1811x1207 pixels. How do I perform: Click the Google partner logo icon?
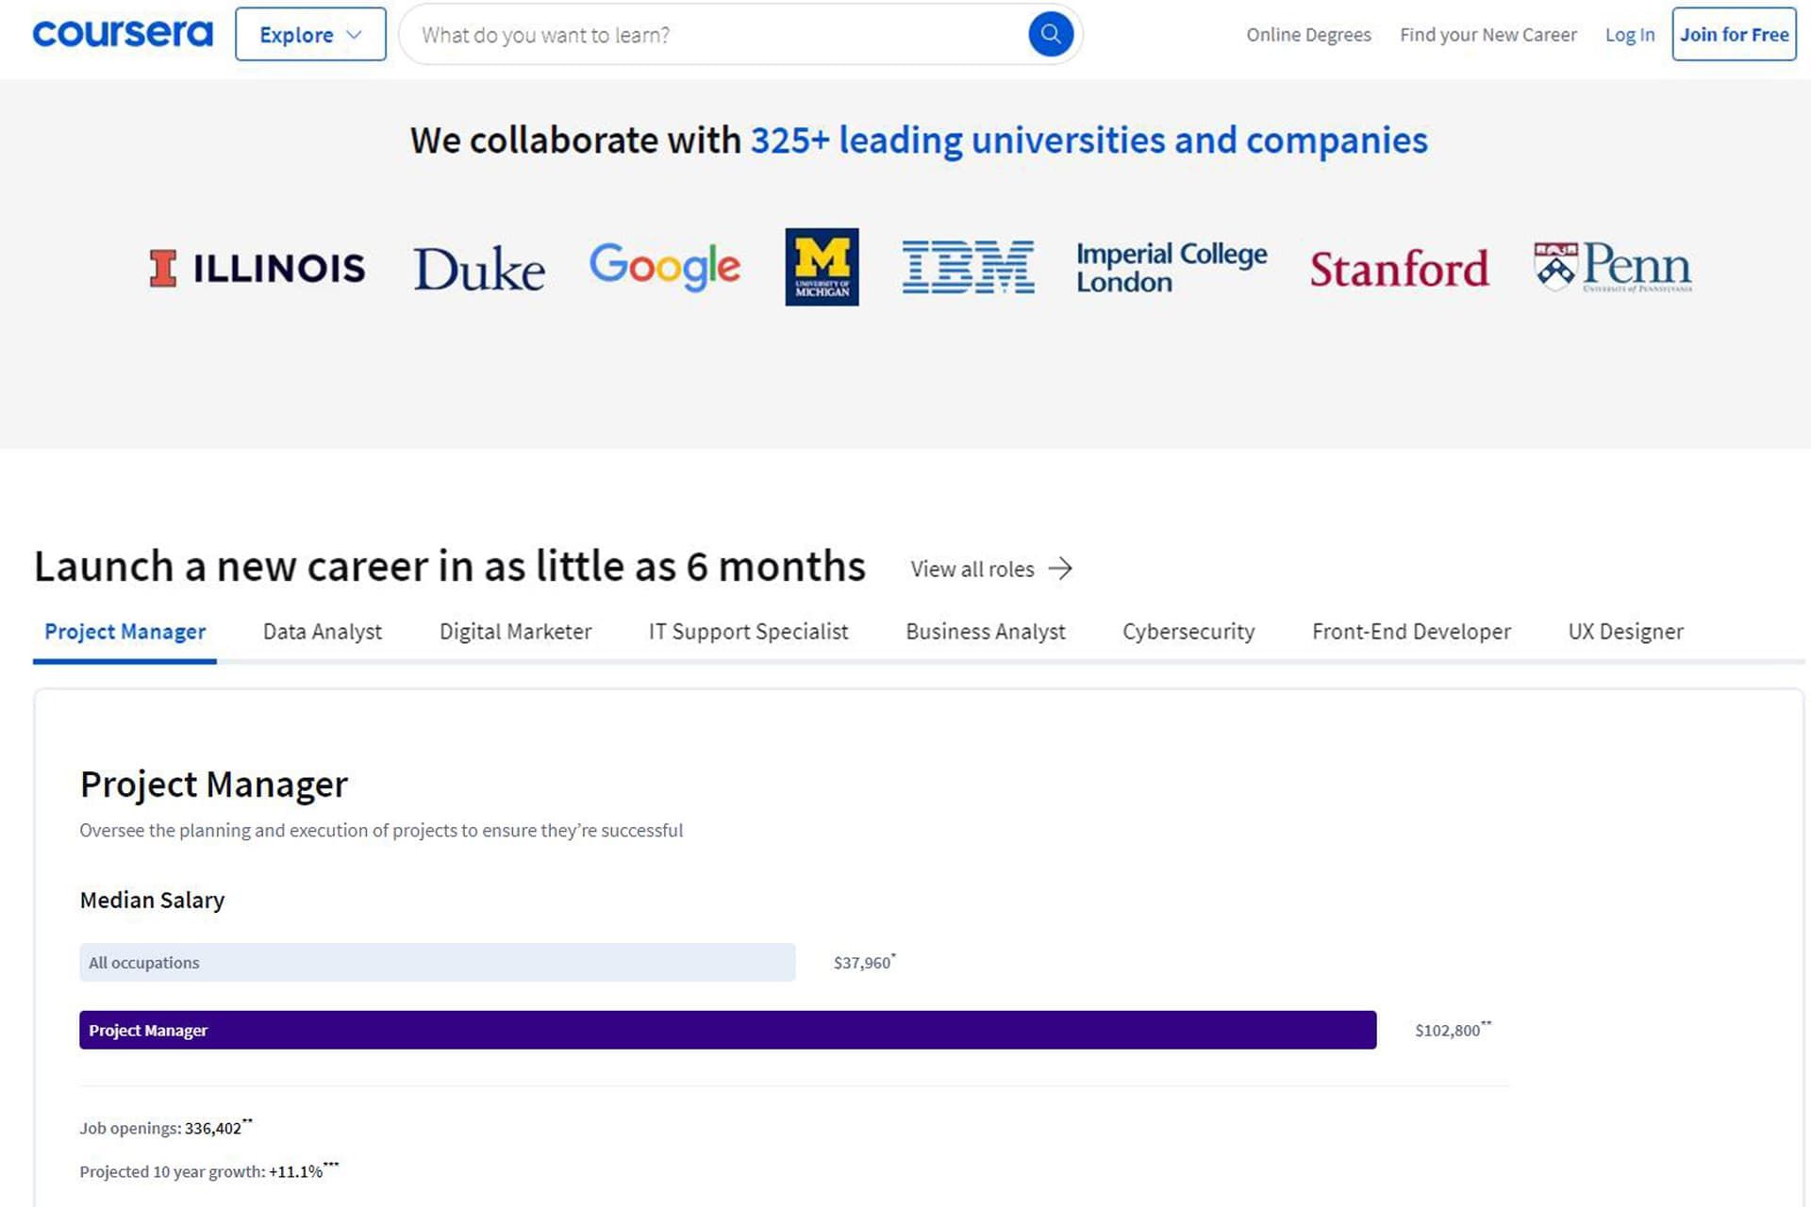coord(666,267)
